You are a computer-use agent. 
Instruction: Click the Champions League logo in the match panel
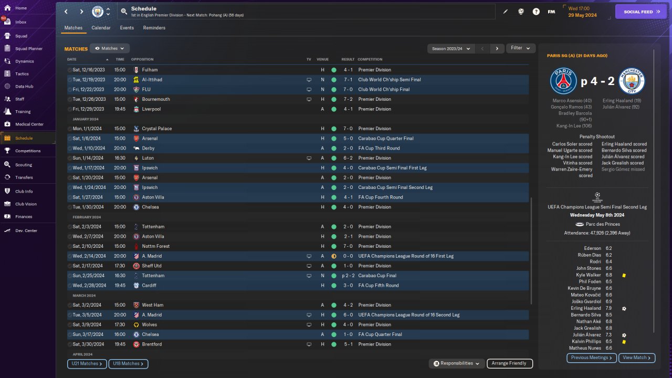click(597, 197)
